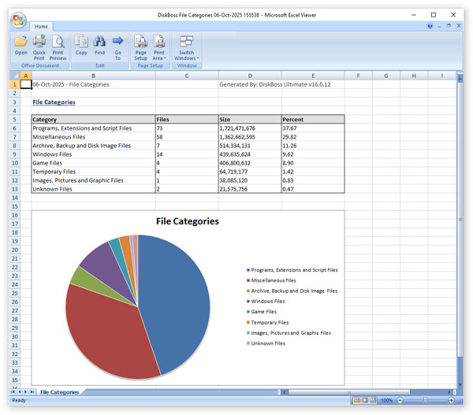Select row 5 header
Viewport: 473px width, 415px height.
[14, 120]
